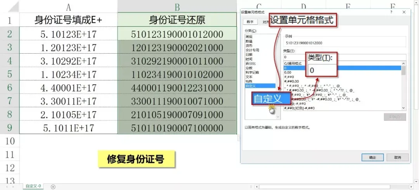419x190 pixels.
Task: Select row 11 header
Action: 10,154
